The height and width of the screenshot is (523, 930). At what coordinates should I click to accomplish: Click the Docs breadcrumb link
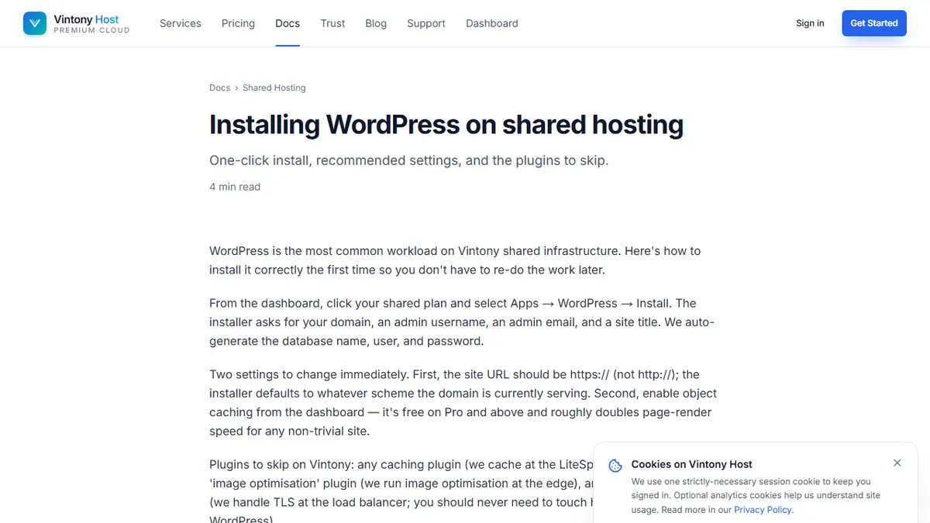219,88
